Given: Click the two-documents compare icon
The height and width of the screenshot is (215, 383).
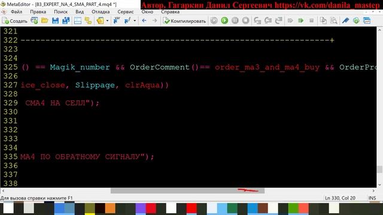Looking at the screenshot, I should (x=323, y=21).
